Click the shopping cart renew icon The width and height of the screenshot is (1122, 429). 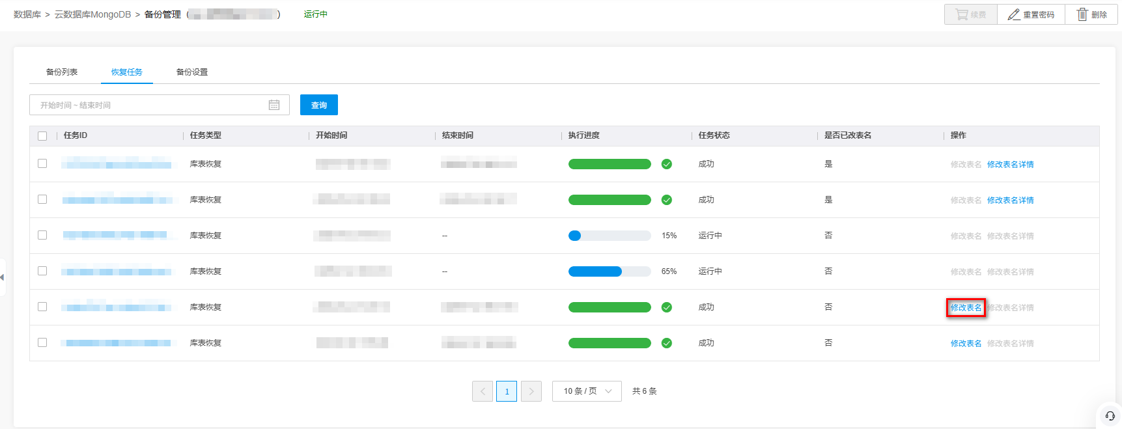[961, 14]
